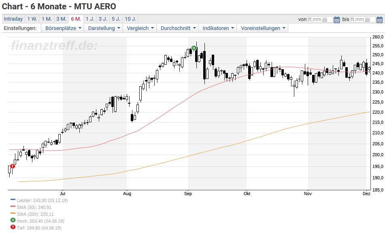This screenshot has height=234, width=385.
Task: Click the 220,0 price axis label
Action: pos(378,112)
